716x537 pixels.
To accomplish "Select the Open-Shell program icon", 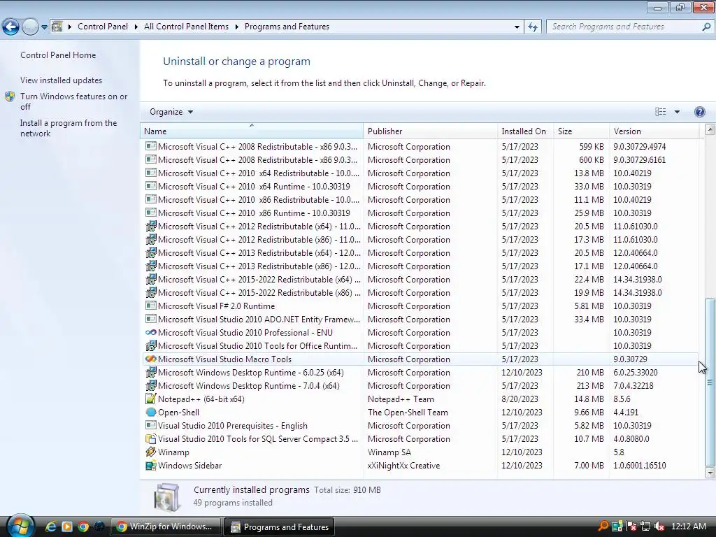I will point(151,412).
